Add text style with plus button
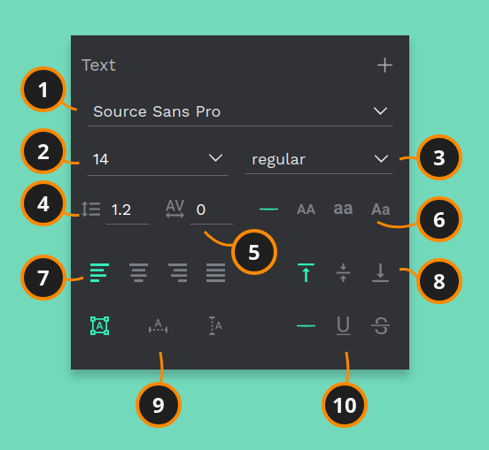 click(384, 65)
